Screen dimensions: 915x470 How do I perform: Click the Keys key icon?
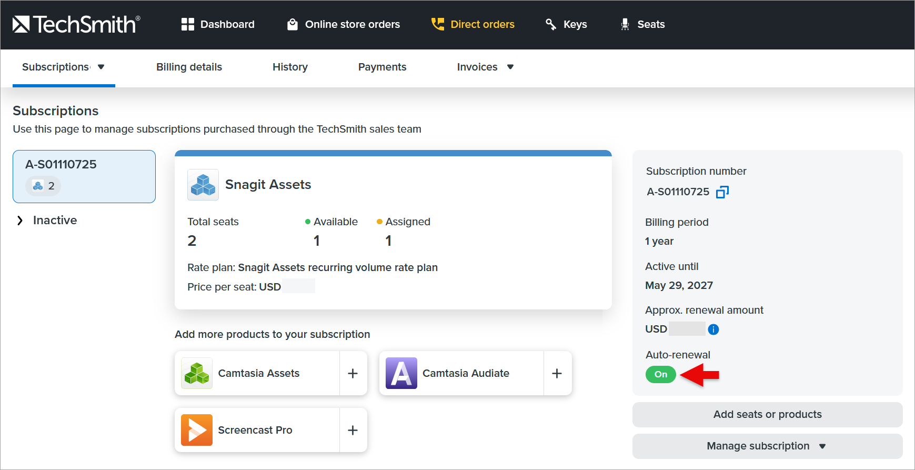tap(551, 24)
